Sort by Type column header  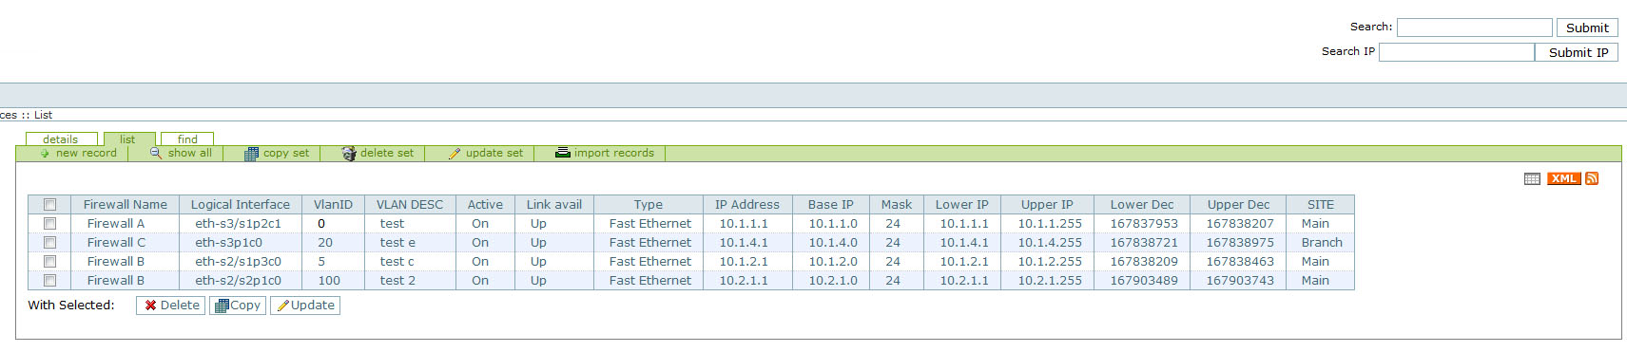[649, 205]
